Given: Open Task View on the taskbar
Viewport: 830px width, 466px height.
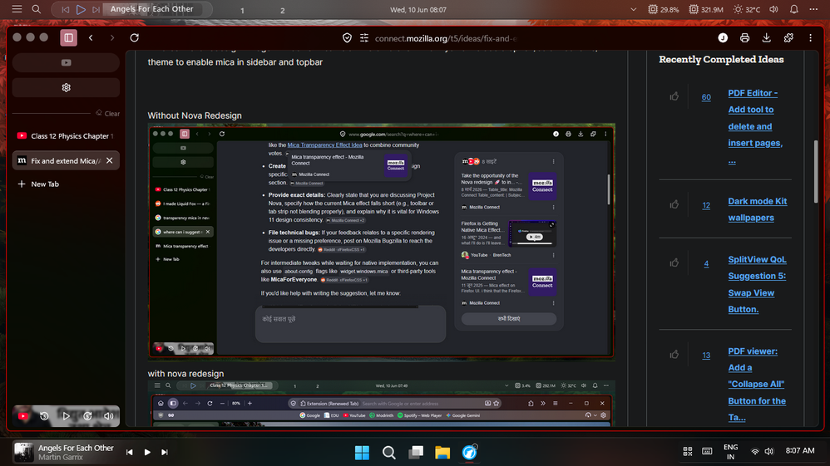Looking at the screenshot, I should click(416, 453).
